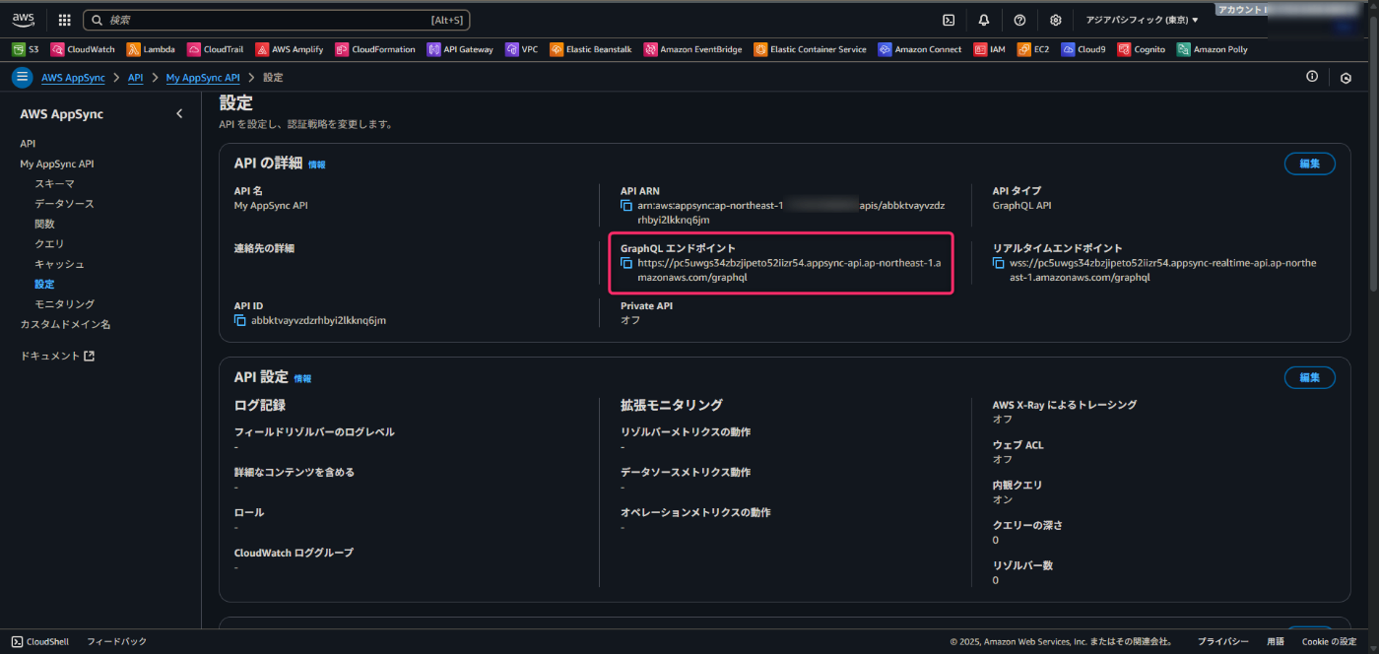Open 設定 in side navigation
1379x654 pixels.
pyautogui.click(x=44, y=285)
